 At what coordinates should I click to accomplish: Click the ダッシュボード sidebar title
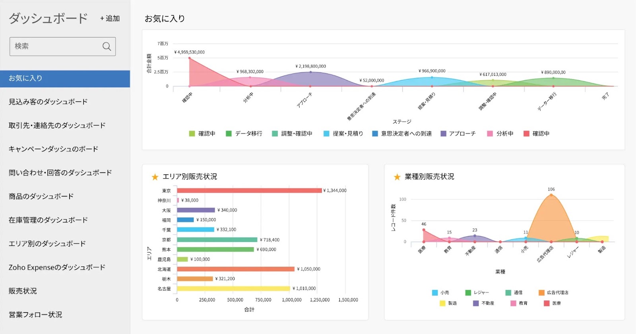pyautogui.click(x=48, y=18)
